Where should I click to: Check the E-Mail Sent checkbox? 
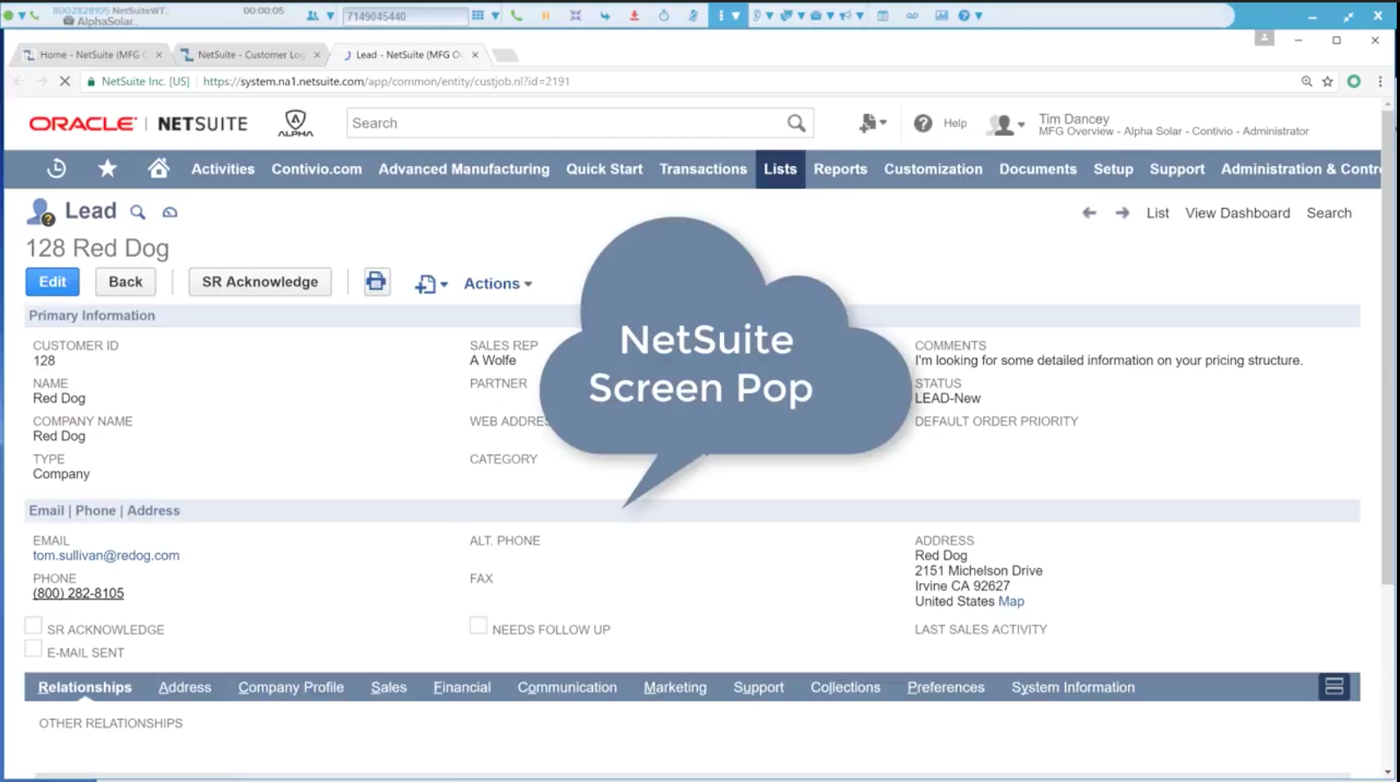(x=33, y=649)
